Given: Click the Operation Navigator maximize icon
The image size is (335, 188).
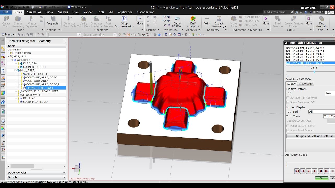Looking at the screenshot, I should [x=64, y=41].
